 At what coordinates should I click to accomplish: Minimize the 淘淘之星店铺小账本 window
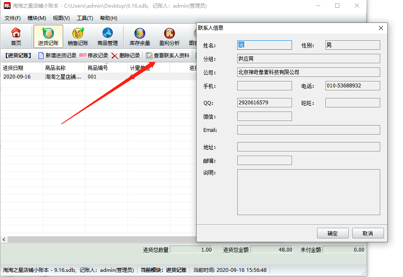tap(318, 6)
